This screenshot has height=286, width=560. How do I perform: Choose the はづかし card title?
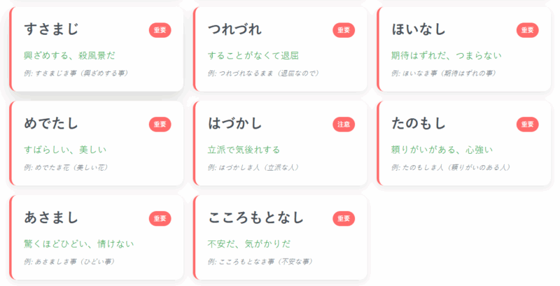click(x=235, y=124)
